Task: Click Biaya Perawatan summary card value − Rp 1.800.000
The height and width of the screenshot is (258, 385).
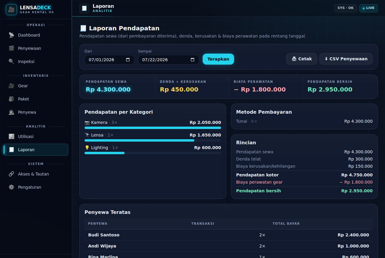Action: click(260, 89)
